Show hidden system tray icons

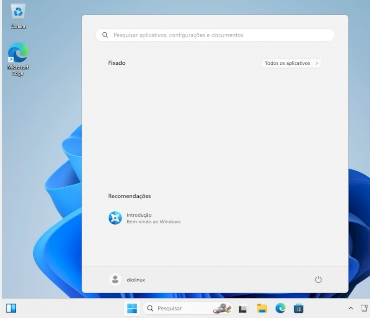[351, 308]
